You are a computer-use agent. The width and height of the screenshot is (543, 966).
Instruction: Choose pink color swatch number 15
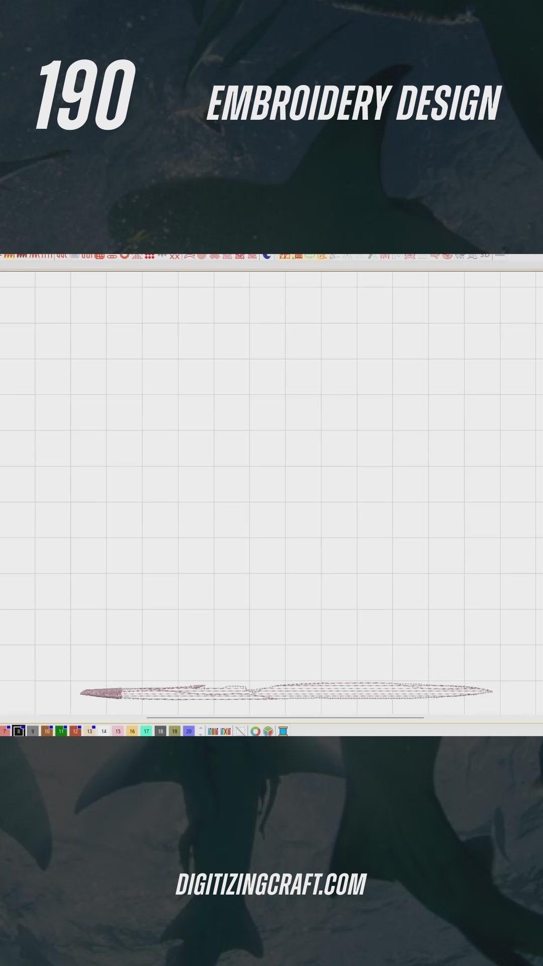[x=118, y=731]
